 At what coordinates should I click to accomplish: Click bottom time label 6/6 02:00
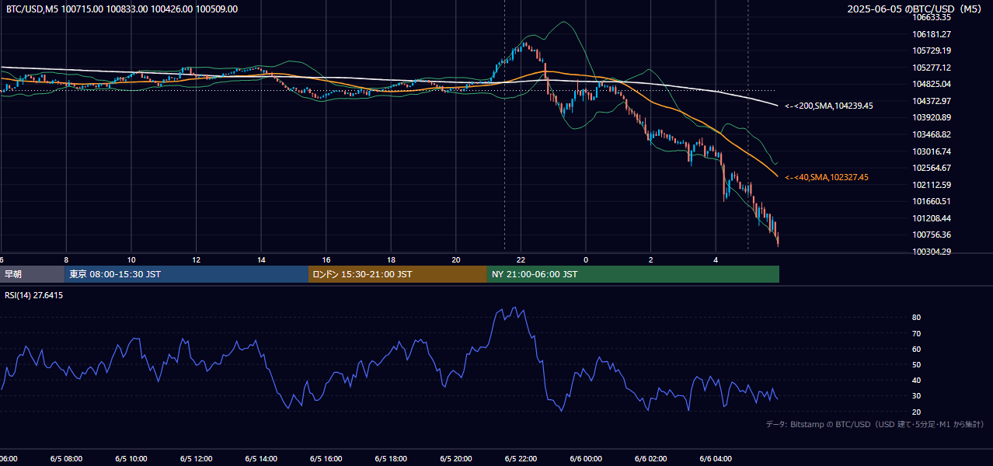pos(651,458)
